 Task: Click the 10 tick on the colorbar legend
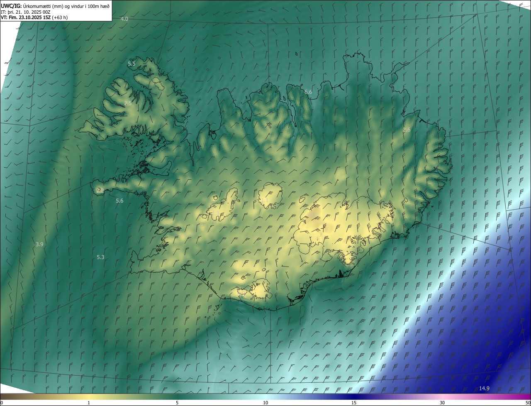pyautogui.click(x=265, y=403)
